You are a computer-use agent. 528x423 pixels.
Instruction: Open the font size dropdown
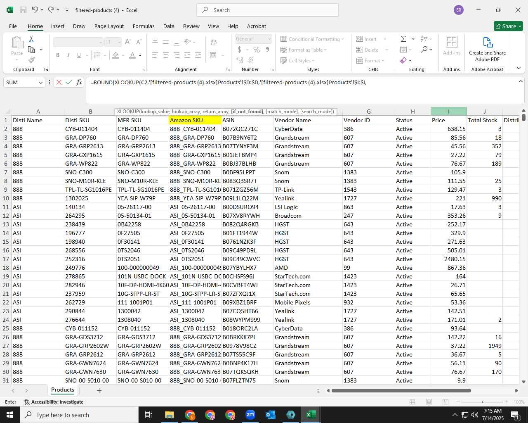[x=119, y=42]
